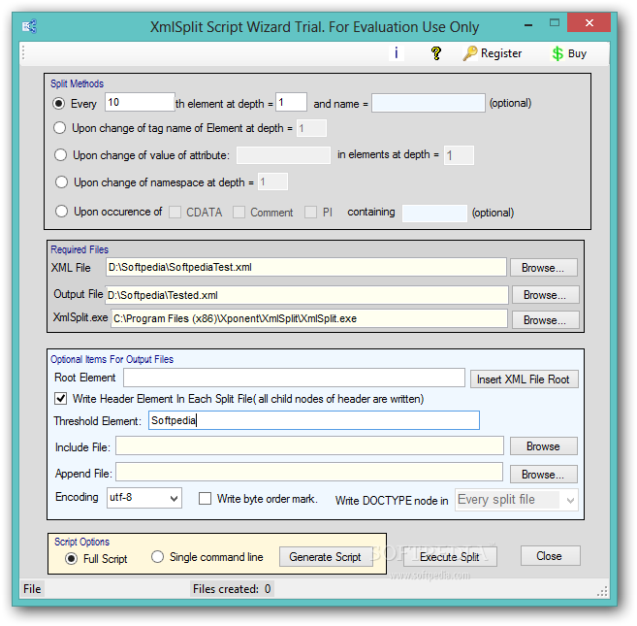Screen dimensions: 637x626
Task: Click the element depth field after 'Every'
Action: point(291,102)
